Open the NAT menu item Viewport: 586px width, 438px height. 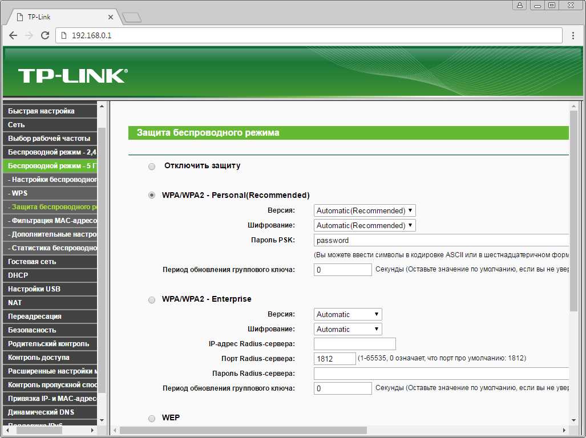point(50,303)
